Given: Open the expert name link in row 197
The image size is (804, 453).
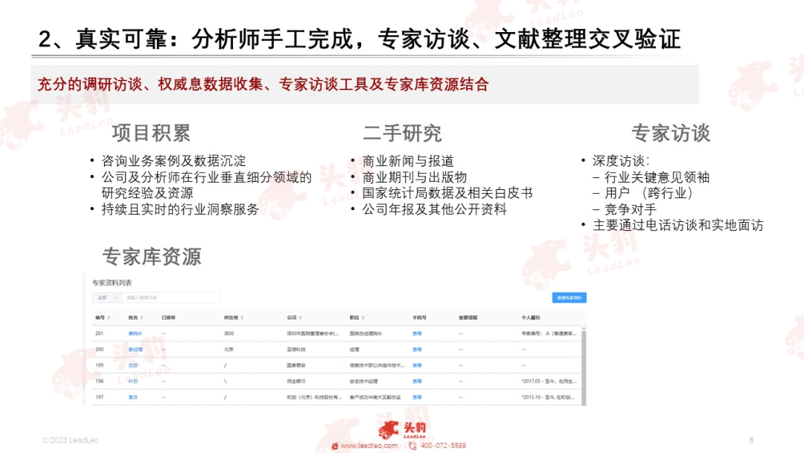Looking at the screenshot, I should click(x=133, y=397).
